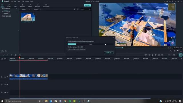This screenshot has height=103, width=183.
Task: Click the delete folder icon
Action: point(6,51)
